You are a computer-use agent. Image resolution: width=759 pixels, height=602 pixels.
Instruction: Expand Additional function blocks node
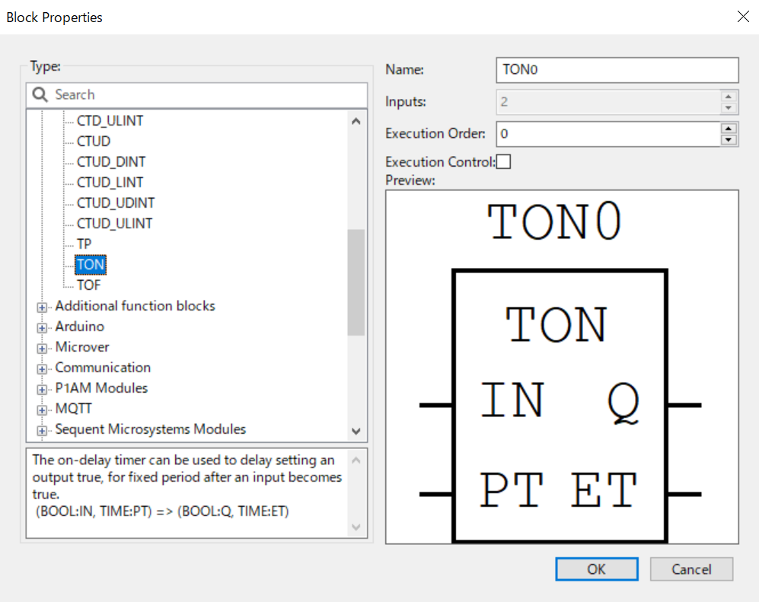42,307
